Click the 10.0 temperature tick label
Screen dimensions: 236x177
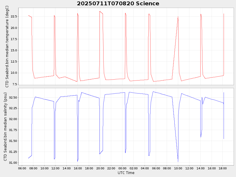pos(14,73)
